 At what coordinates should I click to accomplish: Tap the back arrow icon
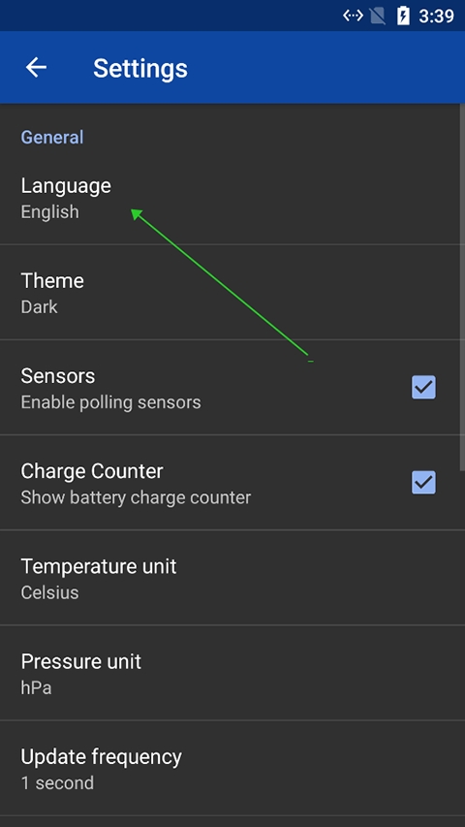pos(37,68)
